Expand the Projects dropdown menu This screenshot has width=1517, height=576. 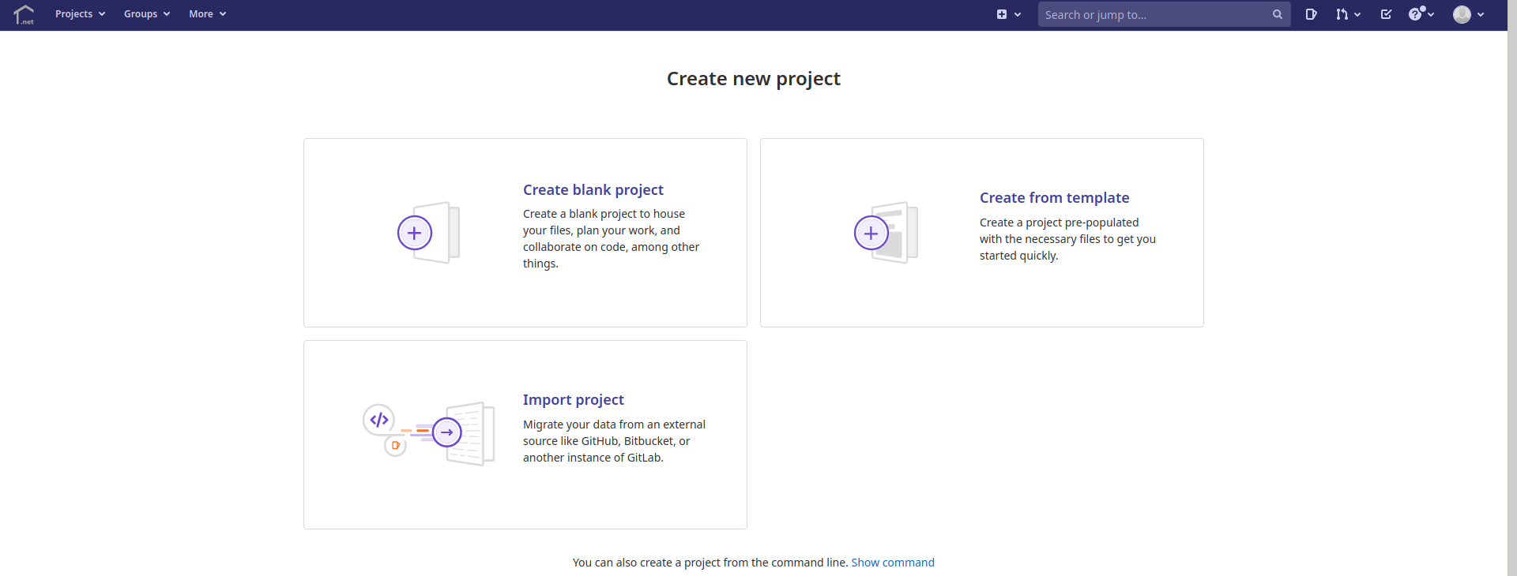pos(80,14)
